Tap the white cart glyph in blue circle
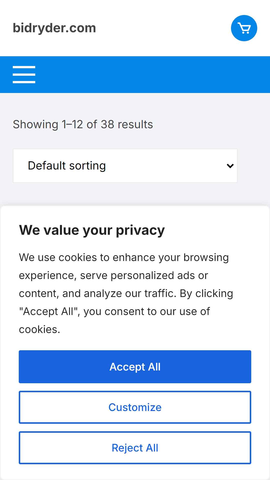Screen dimensions: 270x480 [x=244, y=28]
